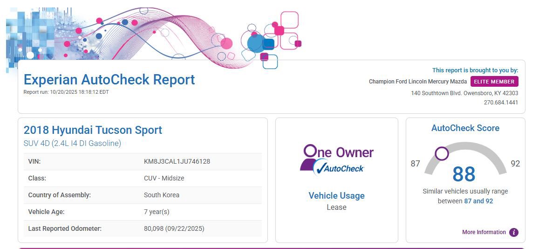Click the 2018 Hyundai Tucson Sport heading
This screenshot has height=249, width=539.
pos(93,130)
